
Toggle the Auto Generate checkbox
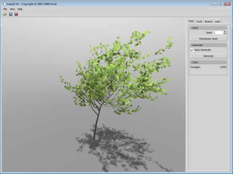(x=192, y=50)
